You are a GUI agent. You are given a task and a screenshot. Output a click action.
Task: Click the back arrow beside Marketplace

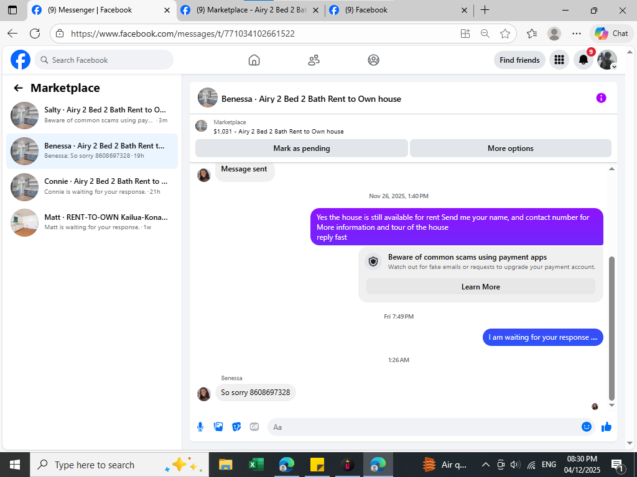click(x=18, y=88)
